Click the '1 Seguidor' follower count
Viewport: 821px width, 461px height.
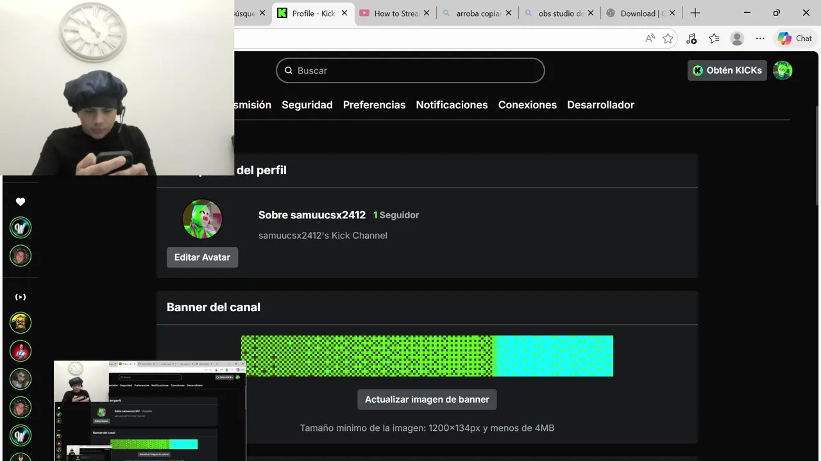coord(396,215)
